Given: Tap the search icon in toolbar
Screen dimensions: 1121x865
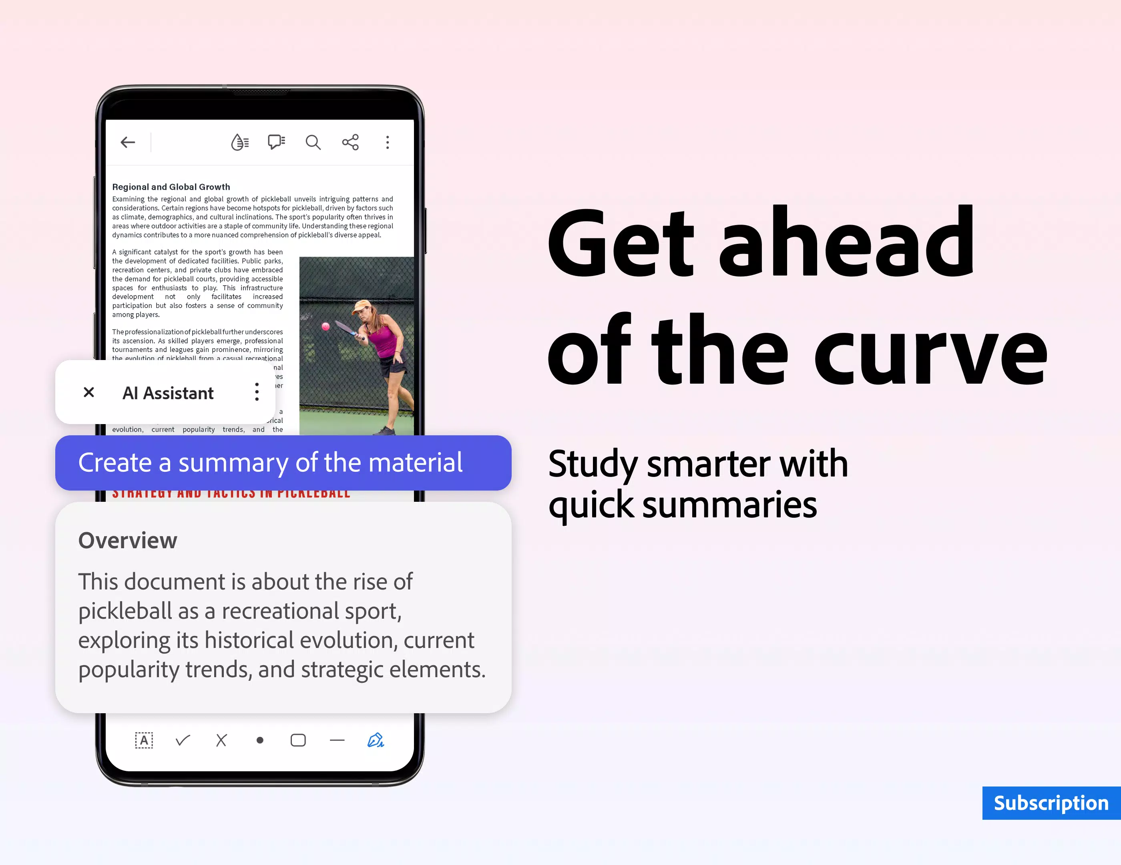Looking at the screenshot, I should pyautogui.click(x=313, y=142).
